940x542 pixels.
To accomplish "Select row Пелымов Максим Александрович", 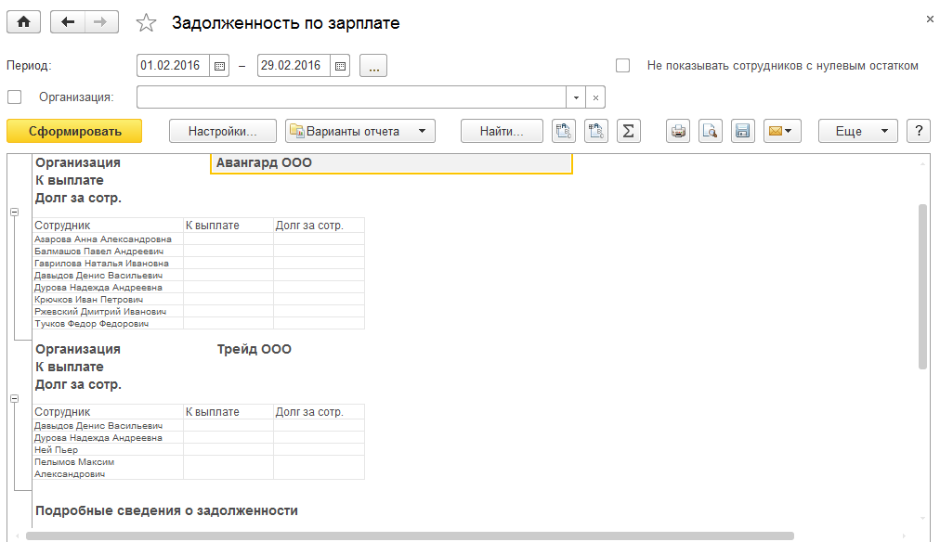I will click(x=199, y=468).
